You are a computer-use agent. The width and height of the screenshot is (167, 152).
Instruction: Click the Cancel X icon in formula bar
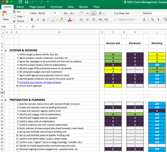point(21,27)
